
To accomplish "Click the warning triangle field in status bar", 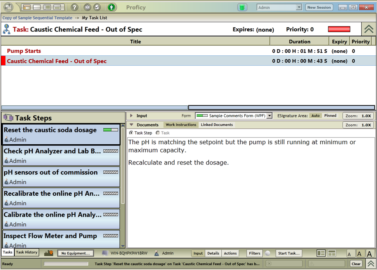I will (x=327, y=263).
